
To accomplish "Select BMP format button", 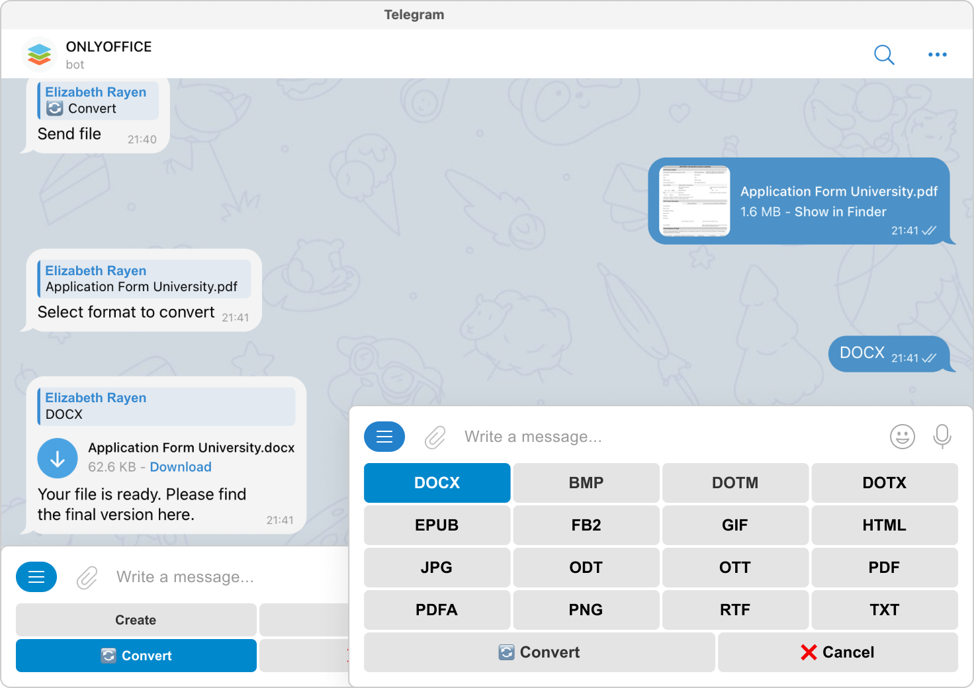I will [586, 483].
